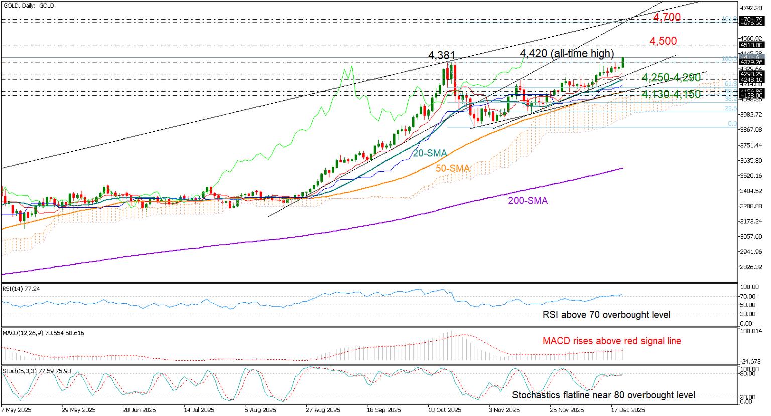This screenshot has height=416, width=771.
Task: Select the RSI above 70 overbought text
Action: 606,315
